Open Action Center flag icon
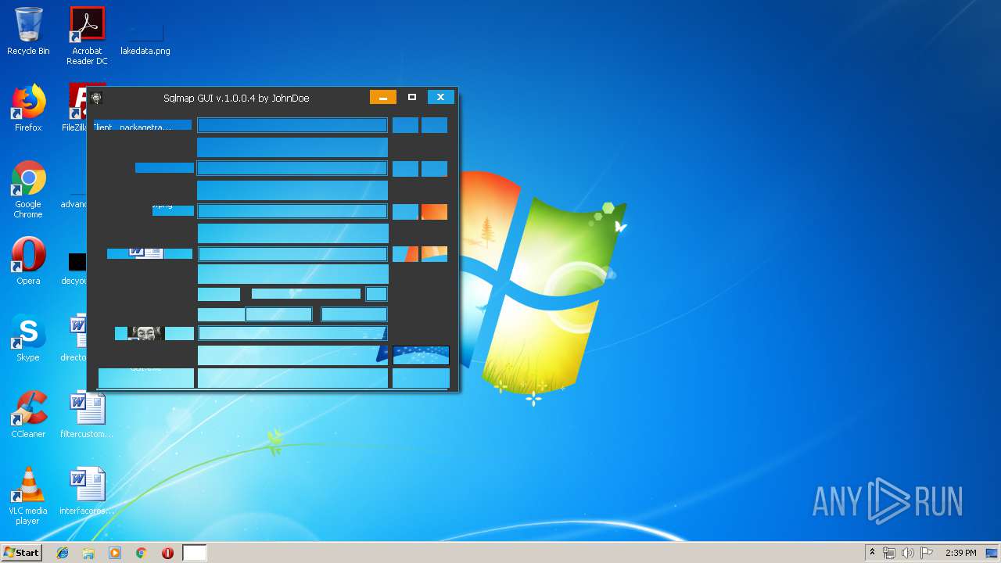 click(x=927, y=553)
